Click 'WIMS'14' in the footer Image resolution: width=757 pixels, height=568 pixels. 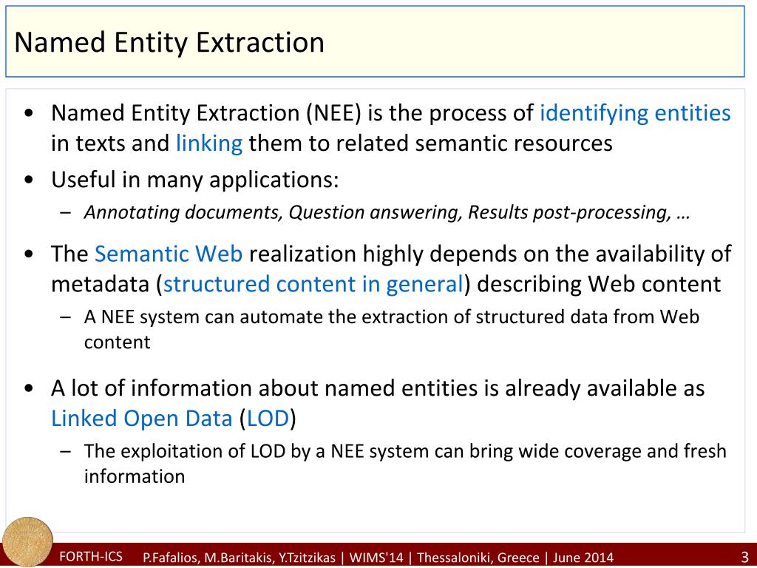376,558
